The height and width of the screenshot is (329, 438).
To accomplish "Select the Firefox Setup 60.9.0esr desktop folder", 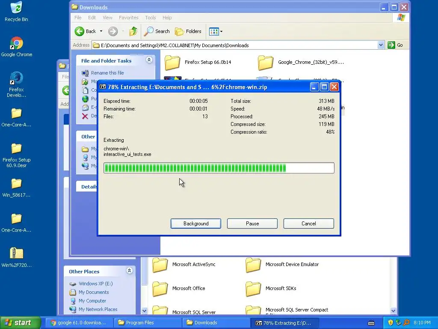I will click(16, 155).
